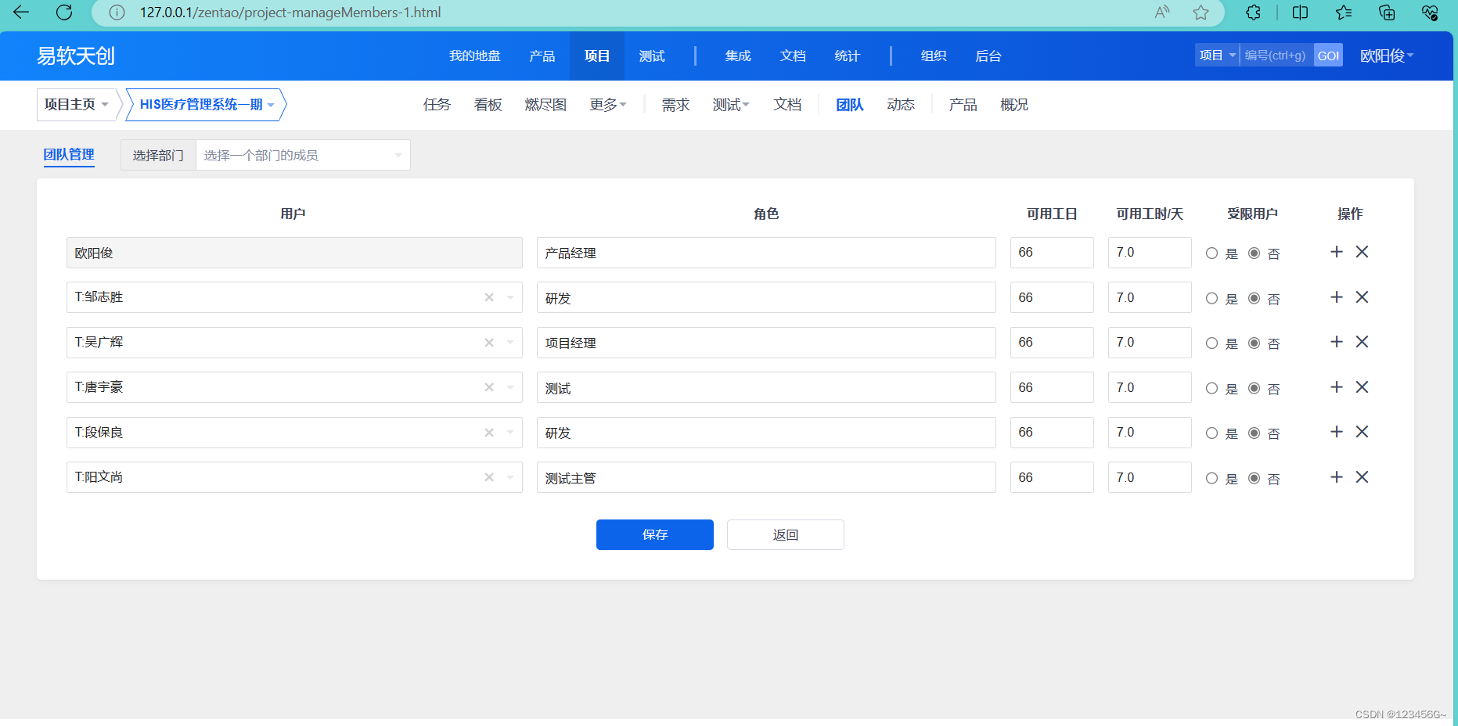Set T:邹志胜 restricted user to 是

(1211, 298)
